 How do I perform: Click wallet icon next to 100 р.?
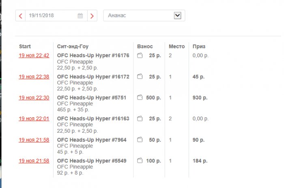coord(140,161)
